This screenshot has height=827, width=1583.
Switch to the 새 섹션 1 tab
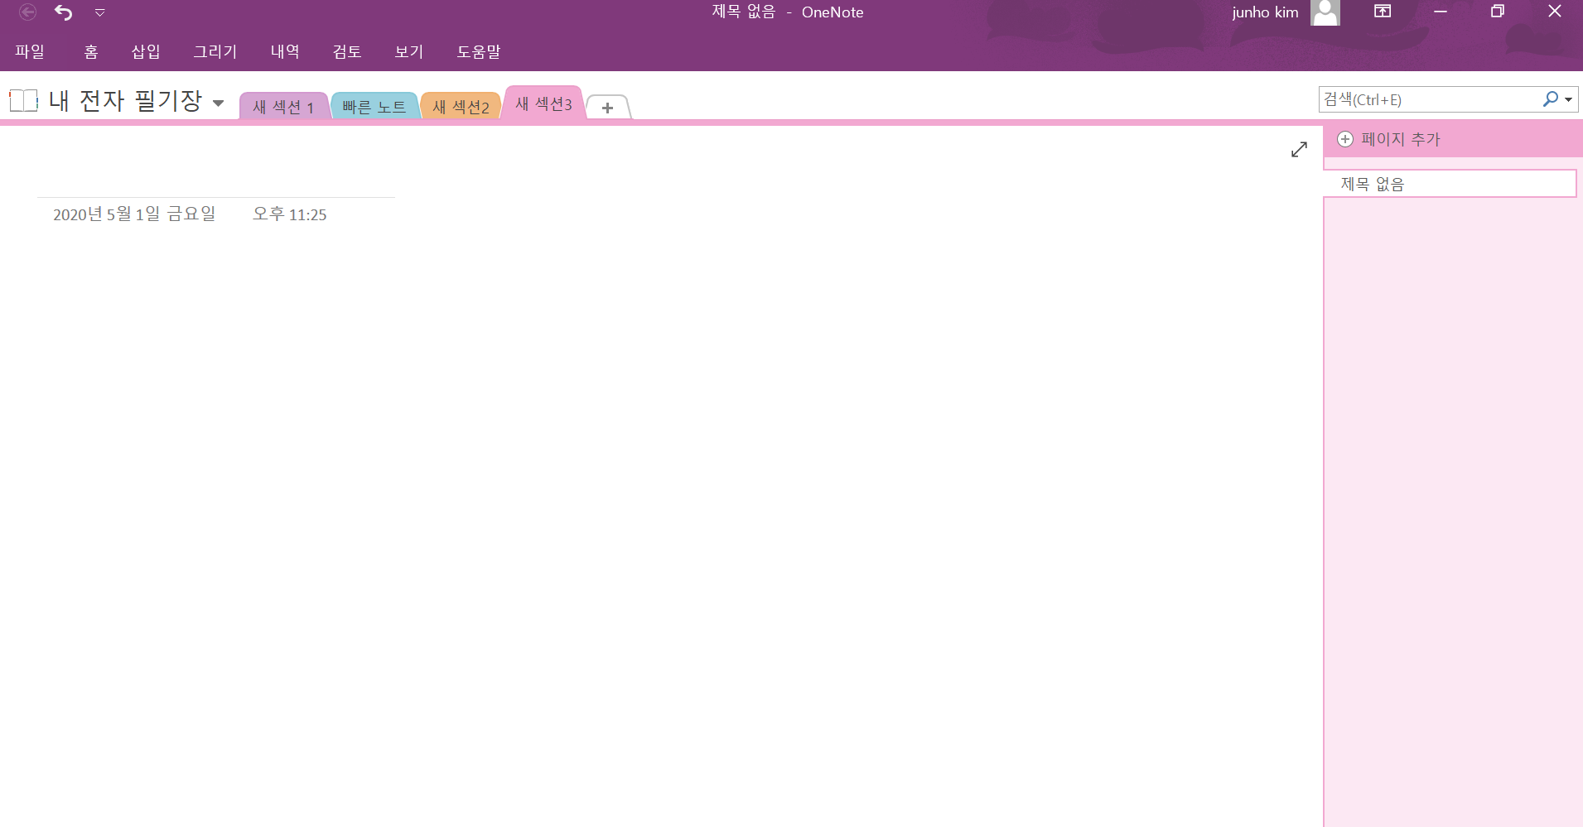pyautogui.click(x=283, y=107)
